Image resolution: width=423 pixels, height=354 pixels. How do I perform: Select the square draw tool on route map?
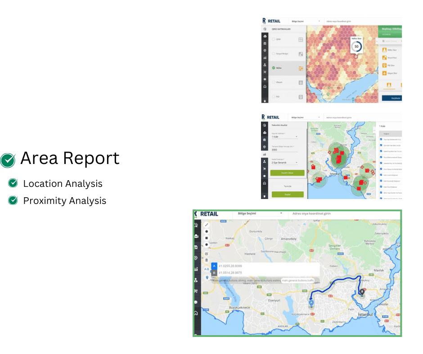[207, 238]
